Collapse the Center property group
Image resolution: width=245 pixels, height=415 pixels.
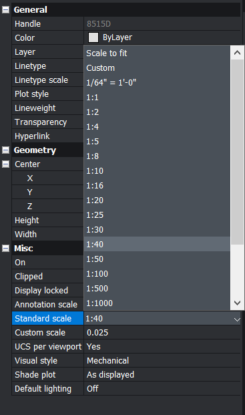5,164
